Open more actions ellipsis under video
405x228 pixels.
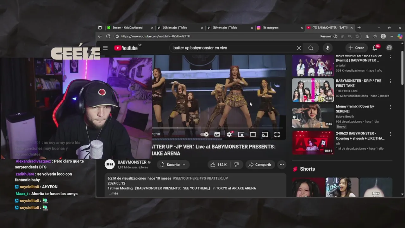[x=282, y=165]
